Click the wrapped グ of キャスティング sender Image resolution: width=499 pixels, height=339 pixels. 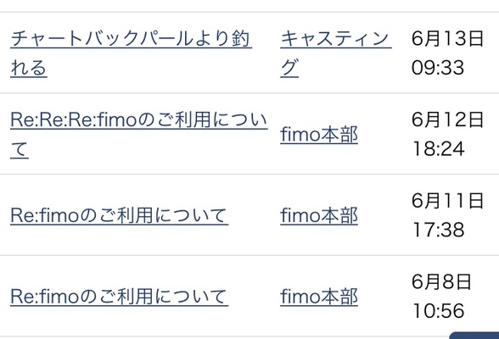coord(289,68)
